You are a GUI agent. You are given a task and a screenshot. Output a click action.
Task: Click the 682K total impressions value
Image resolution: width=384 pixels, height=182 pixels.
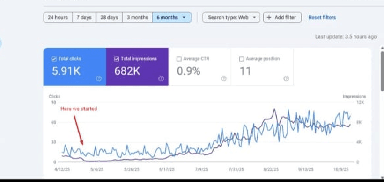coord(127,71)
